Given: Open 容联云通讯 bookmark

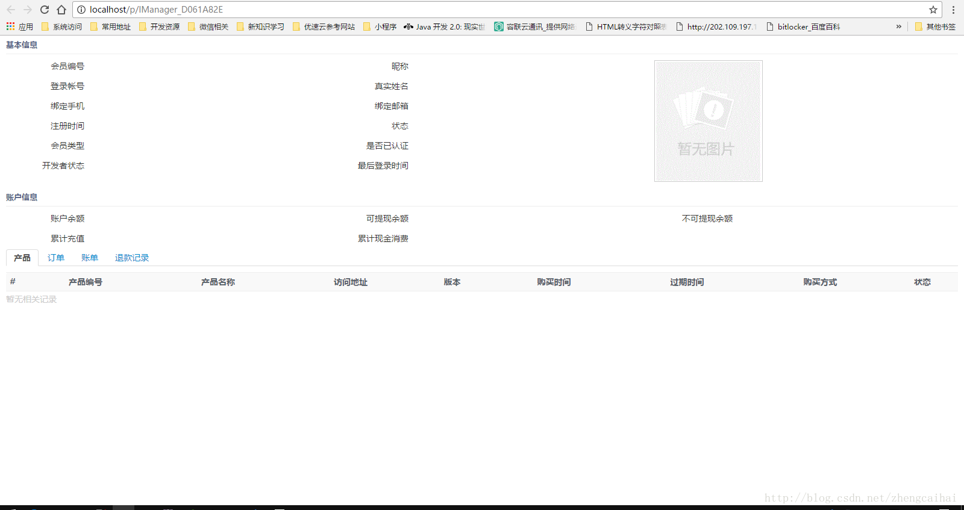Looking at the screenshot, I should click(x=534, y=26).
